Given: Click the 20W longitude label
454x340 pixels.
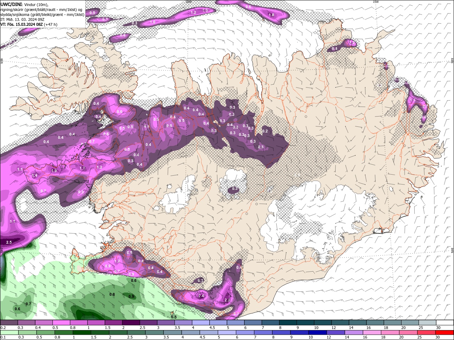Looking at the screenshot, I should tap(189, 2).
